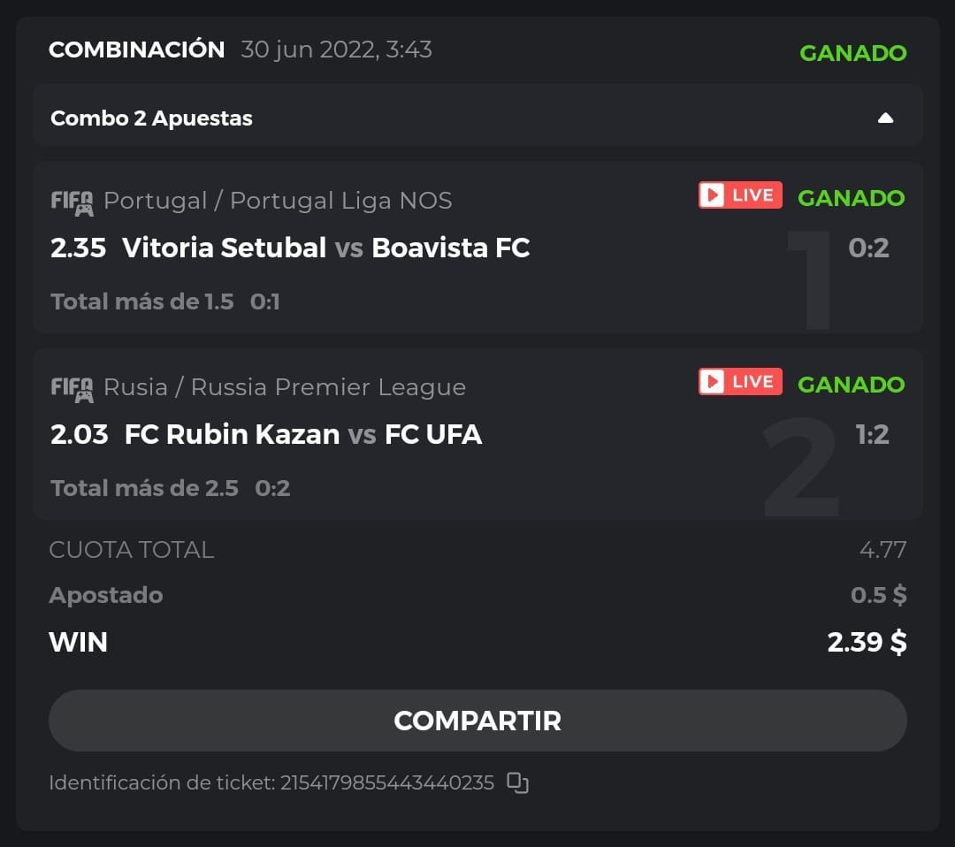Click the Combo 2 Apuestas header
The width and height of the screenshot is (955, 847).
coord(151,118)
